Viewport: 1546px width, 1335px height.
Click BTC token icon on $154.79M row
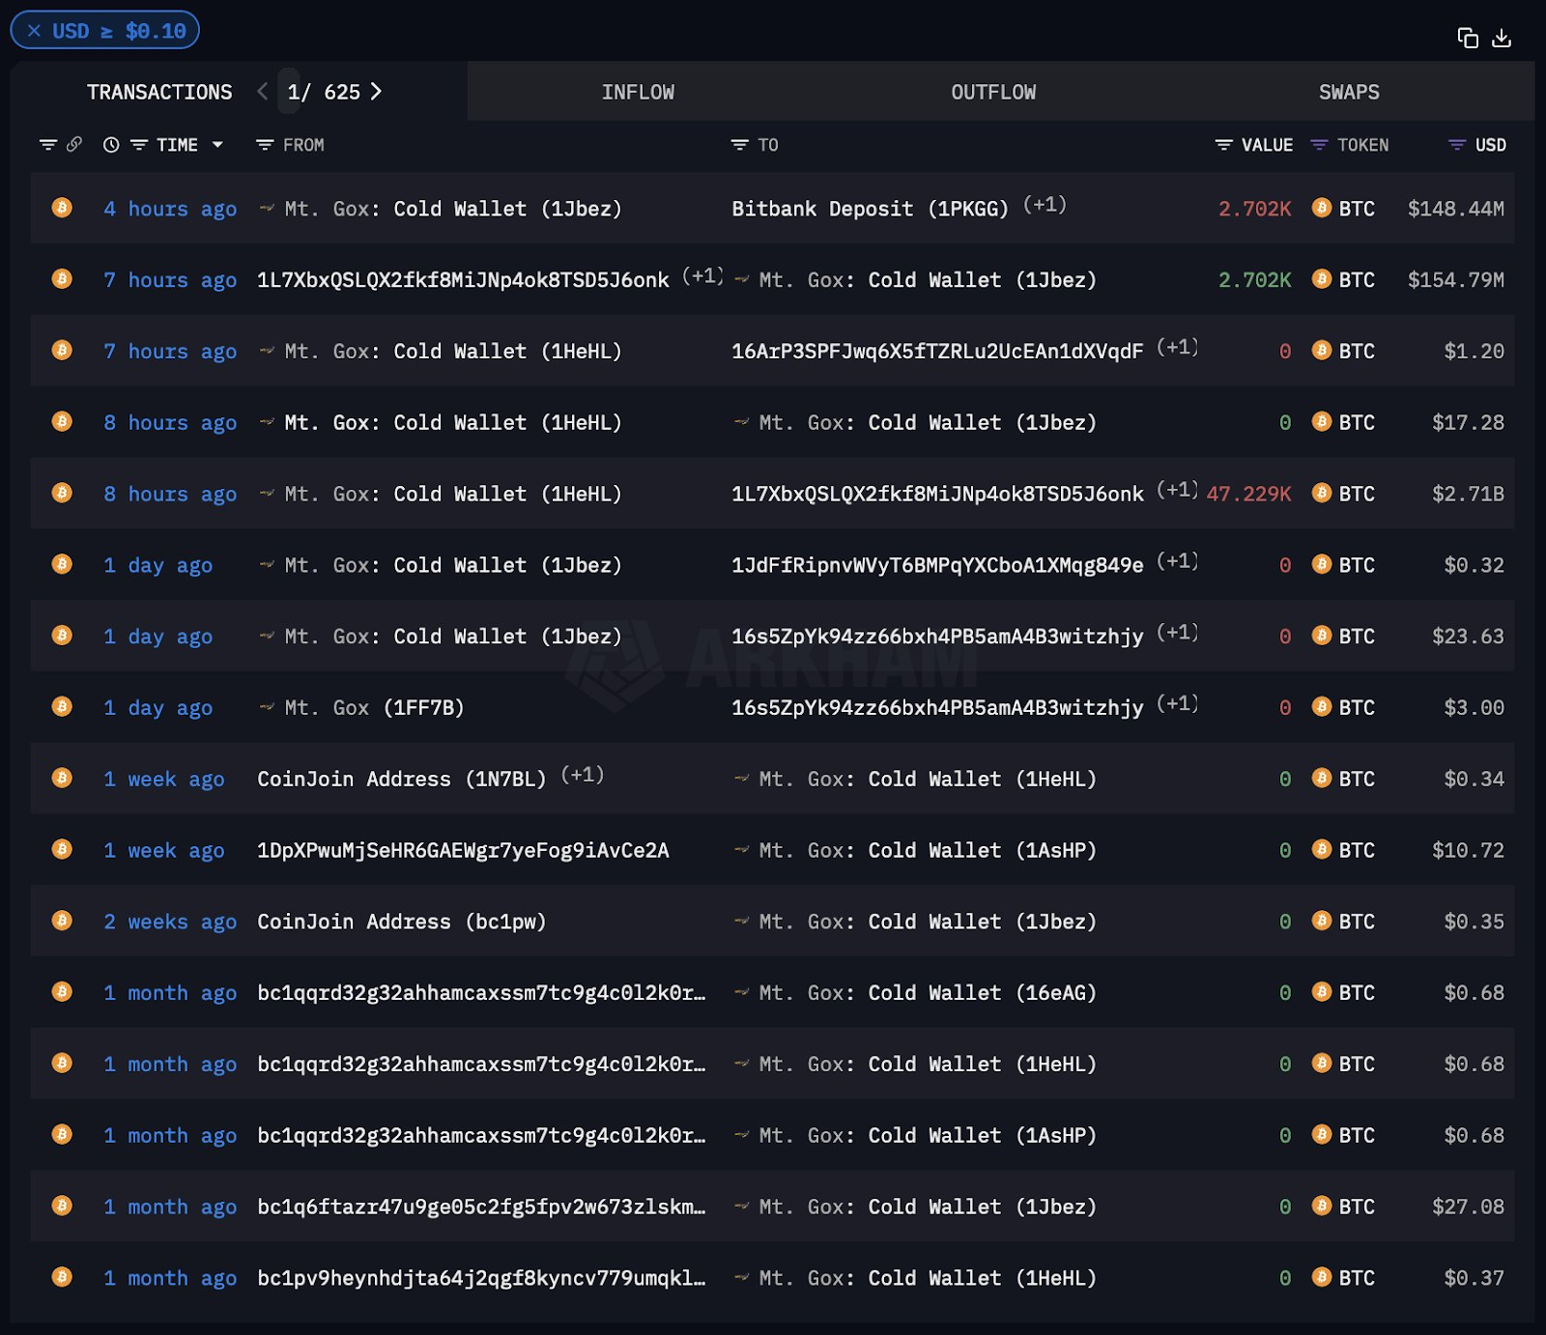[1322, 279]
